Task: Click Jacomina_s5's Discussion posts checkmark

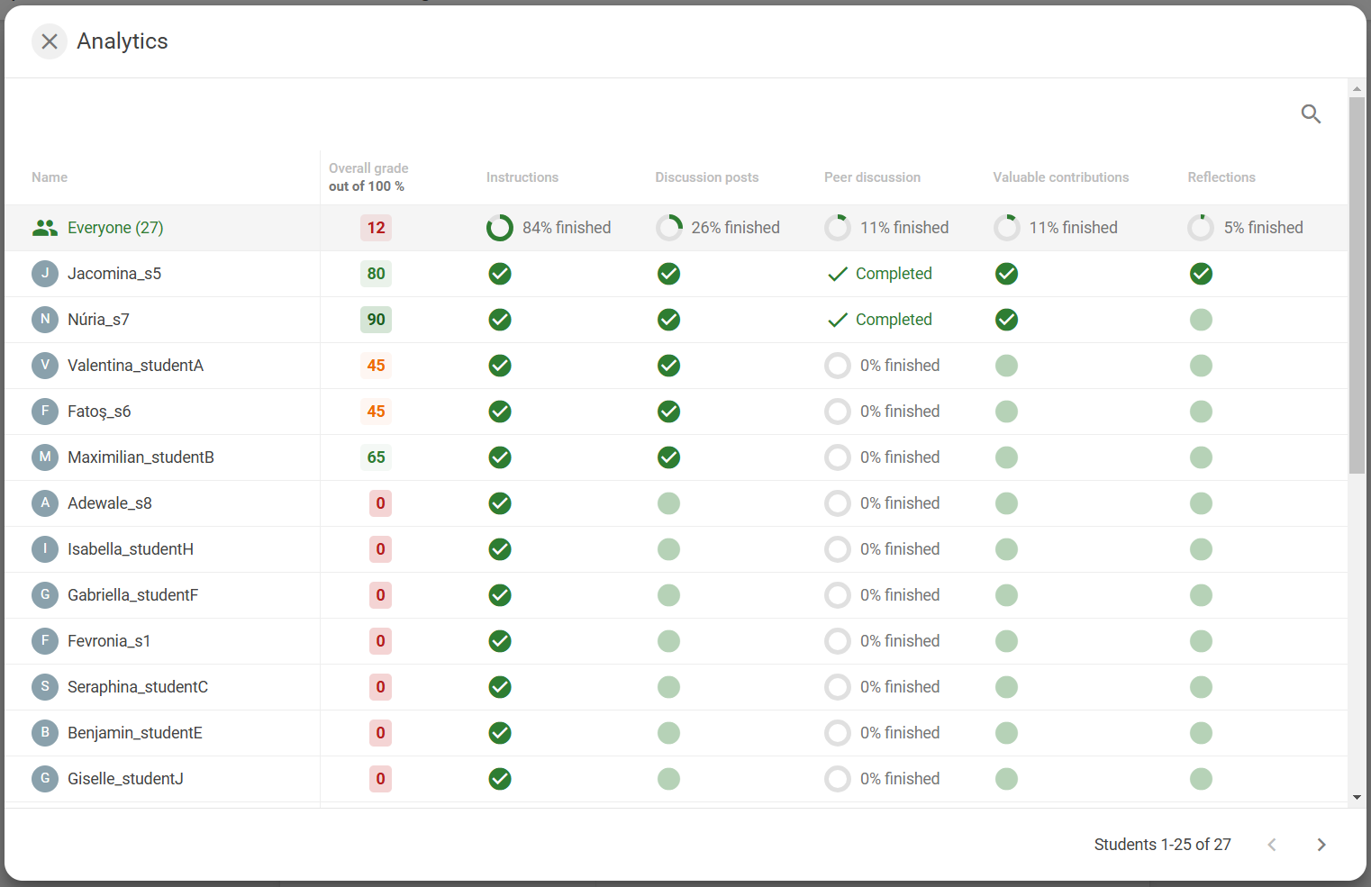Action: pyautogui.click(x=668, y=274)
